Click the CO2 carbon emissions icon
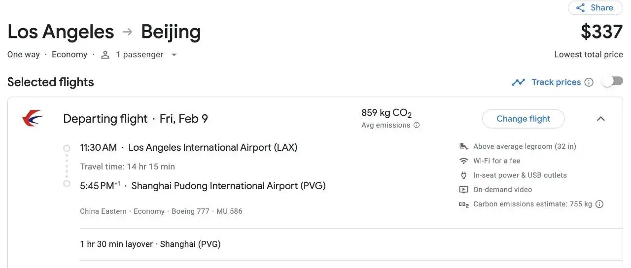Image resolution: width=631 pixels, height=268 pixels. tap(463, 204)
